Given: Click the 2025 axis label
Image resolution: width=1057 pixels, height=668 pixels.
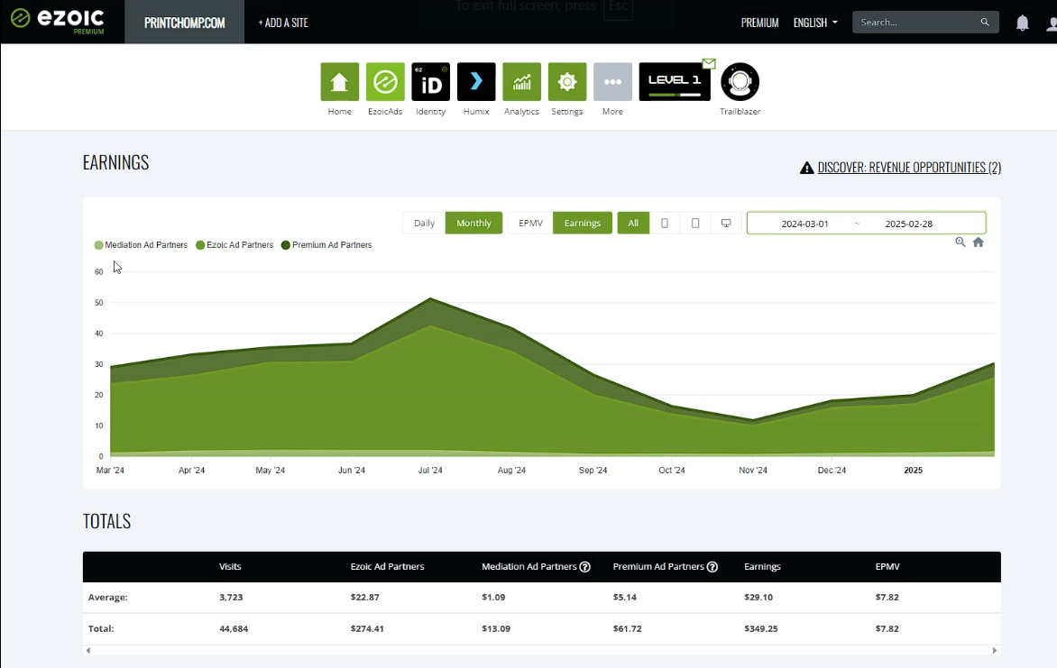Looking at the screenshot, I should coord(914,471).
